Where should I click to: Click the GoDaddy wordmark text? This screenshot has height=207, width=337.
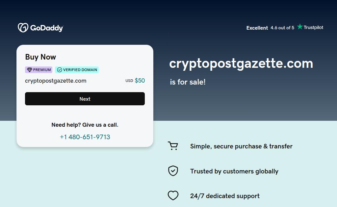click(46, 28)
